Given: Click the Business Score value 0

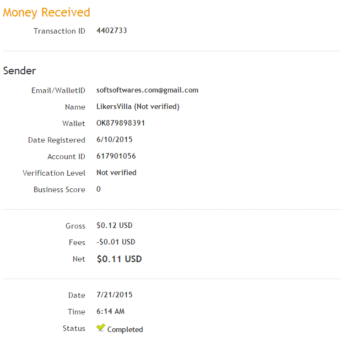Looking at the screenshot, I should (99, 189).
